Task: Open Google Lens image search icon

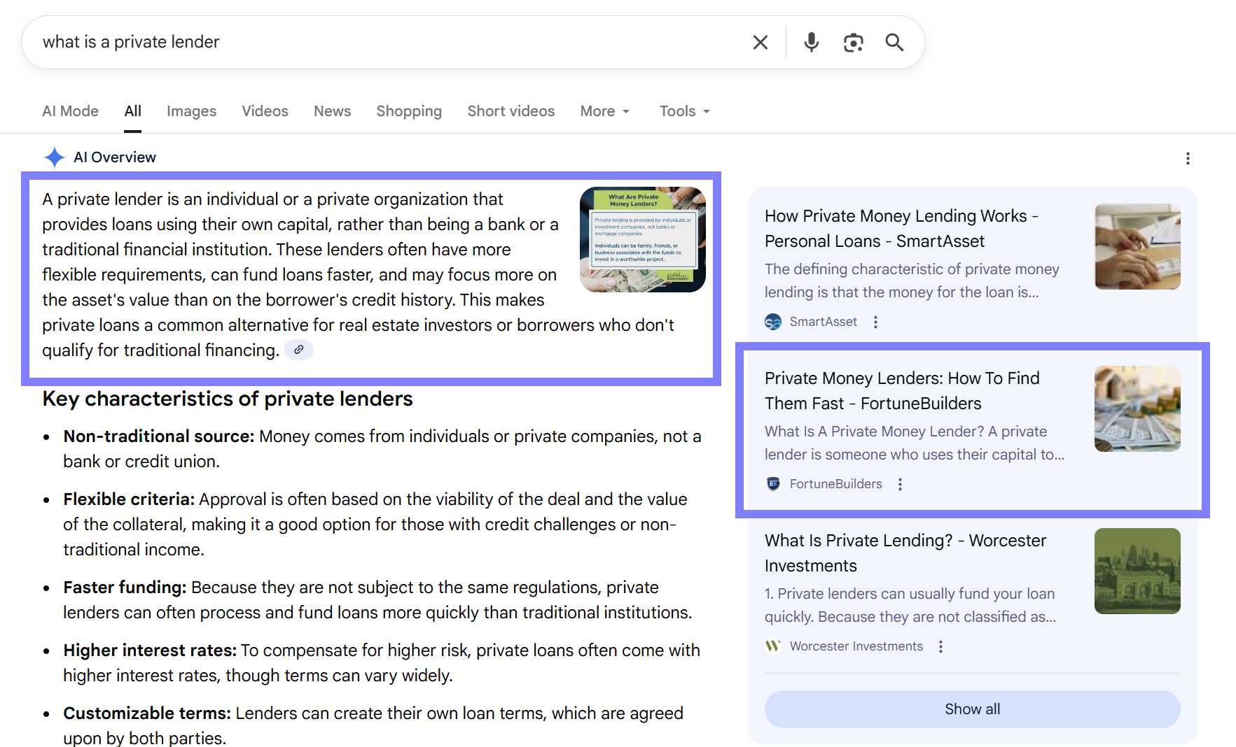Action: coord(853,42)
